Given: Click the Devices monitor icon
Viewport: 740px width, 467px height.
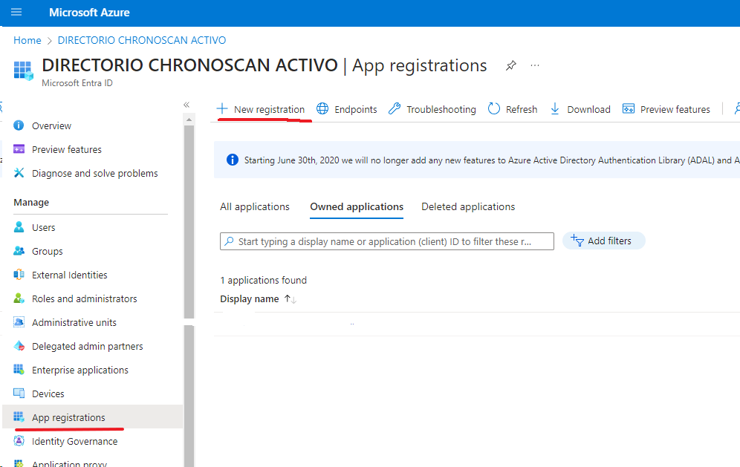Looking at the screenshot, I should point(19,393).
